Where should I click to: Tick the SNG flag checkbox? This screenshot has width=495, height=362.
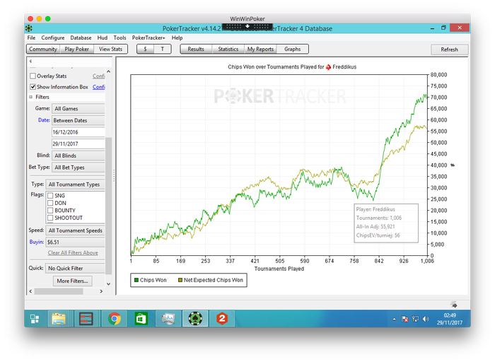click(50, 196)
